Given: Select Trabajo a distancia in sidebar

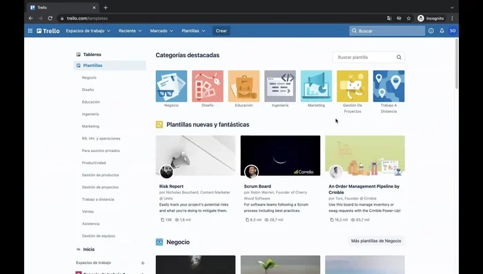Looking at the screenshot, I should (98, 199).
